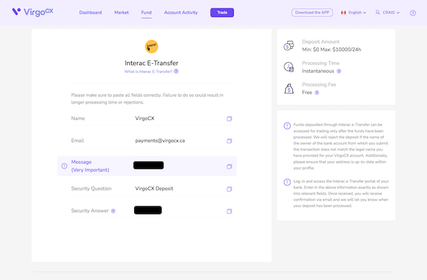Image resolution: width=427 pixels, height=280 pixels.
Task: Click the 'Message (Very Important)' label
Action: (x=90, y=166)
